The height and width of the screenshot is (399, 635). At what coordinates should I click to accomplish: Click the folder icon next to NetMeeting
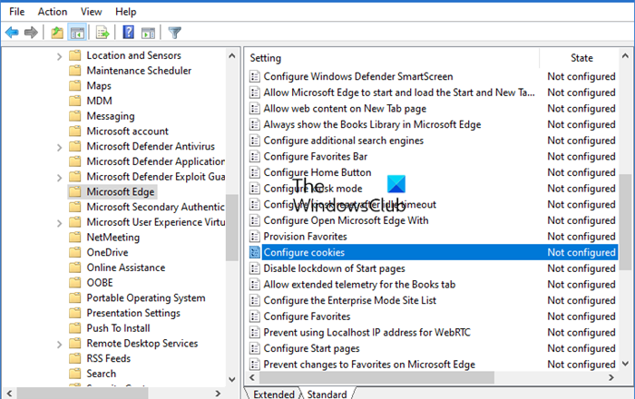tap(75, 238)
